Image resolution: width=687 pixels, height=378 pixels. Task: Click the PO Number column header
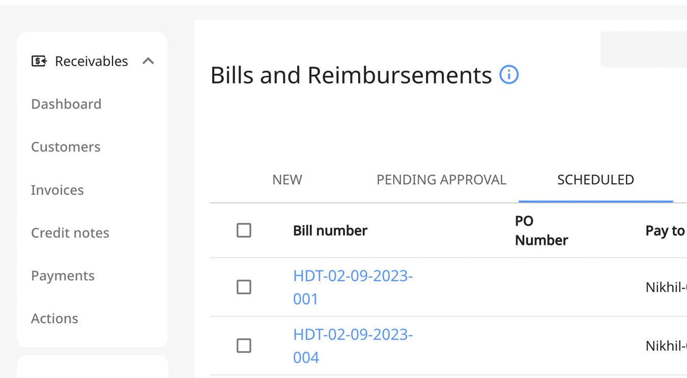click(x=541, y=230)
